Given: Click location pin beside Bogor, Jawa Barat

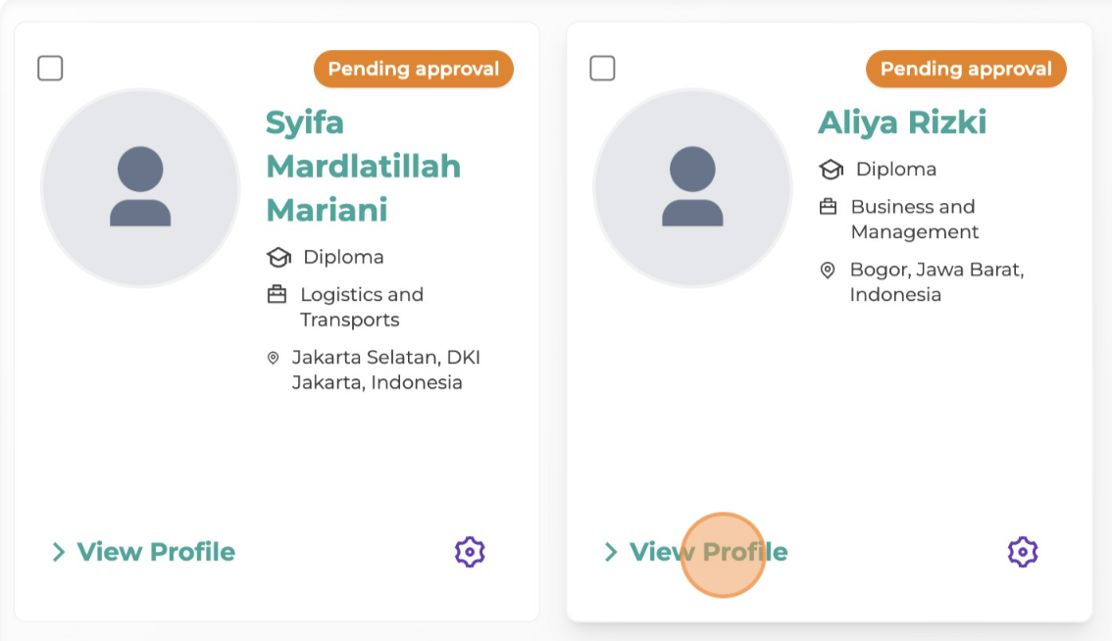Looking at the screenshot, I should 827,271.
